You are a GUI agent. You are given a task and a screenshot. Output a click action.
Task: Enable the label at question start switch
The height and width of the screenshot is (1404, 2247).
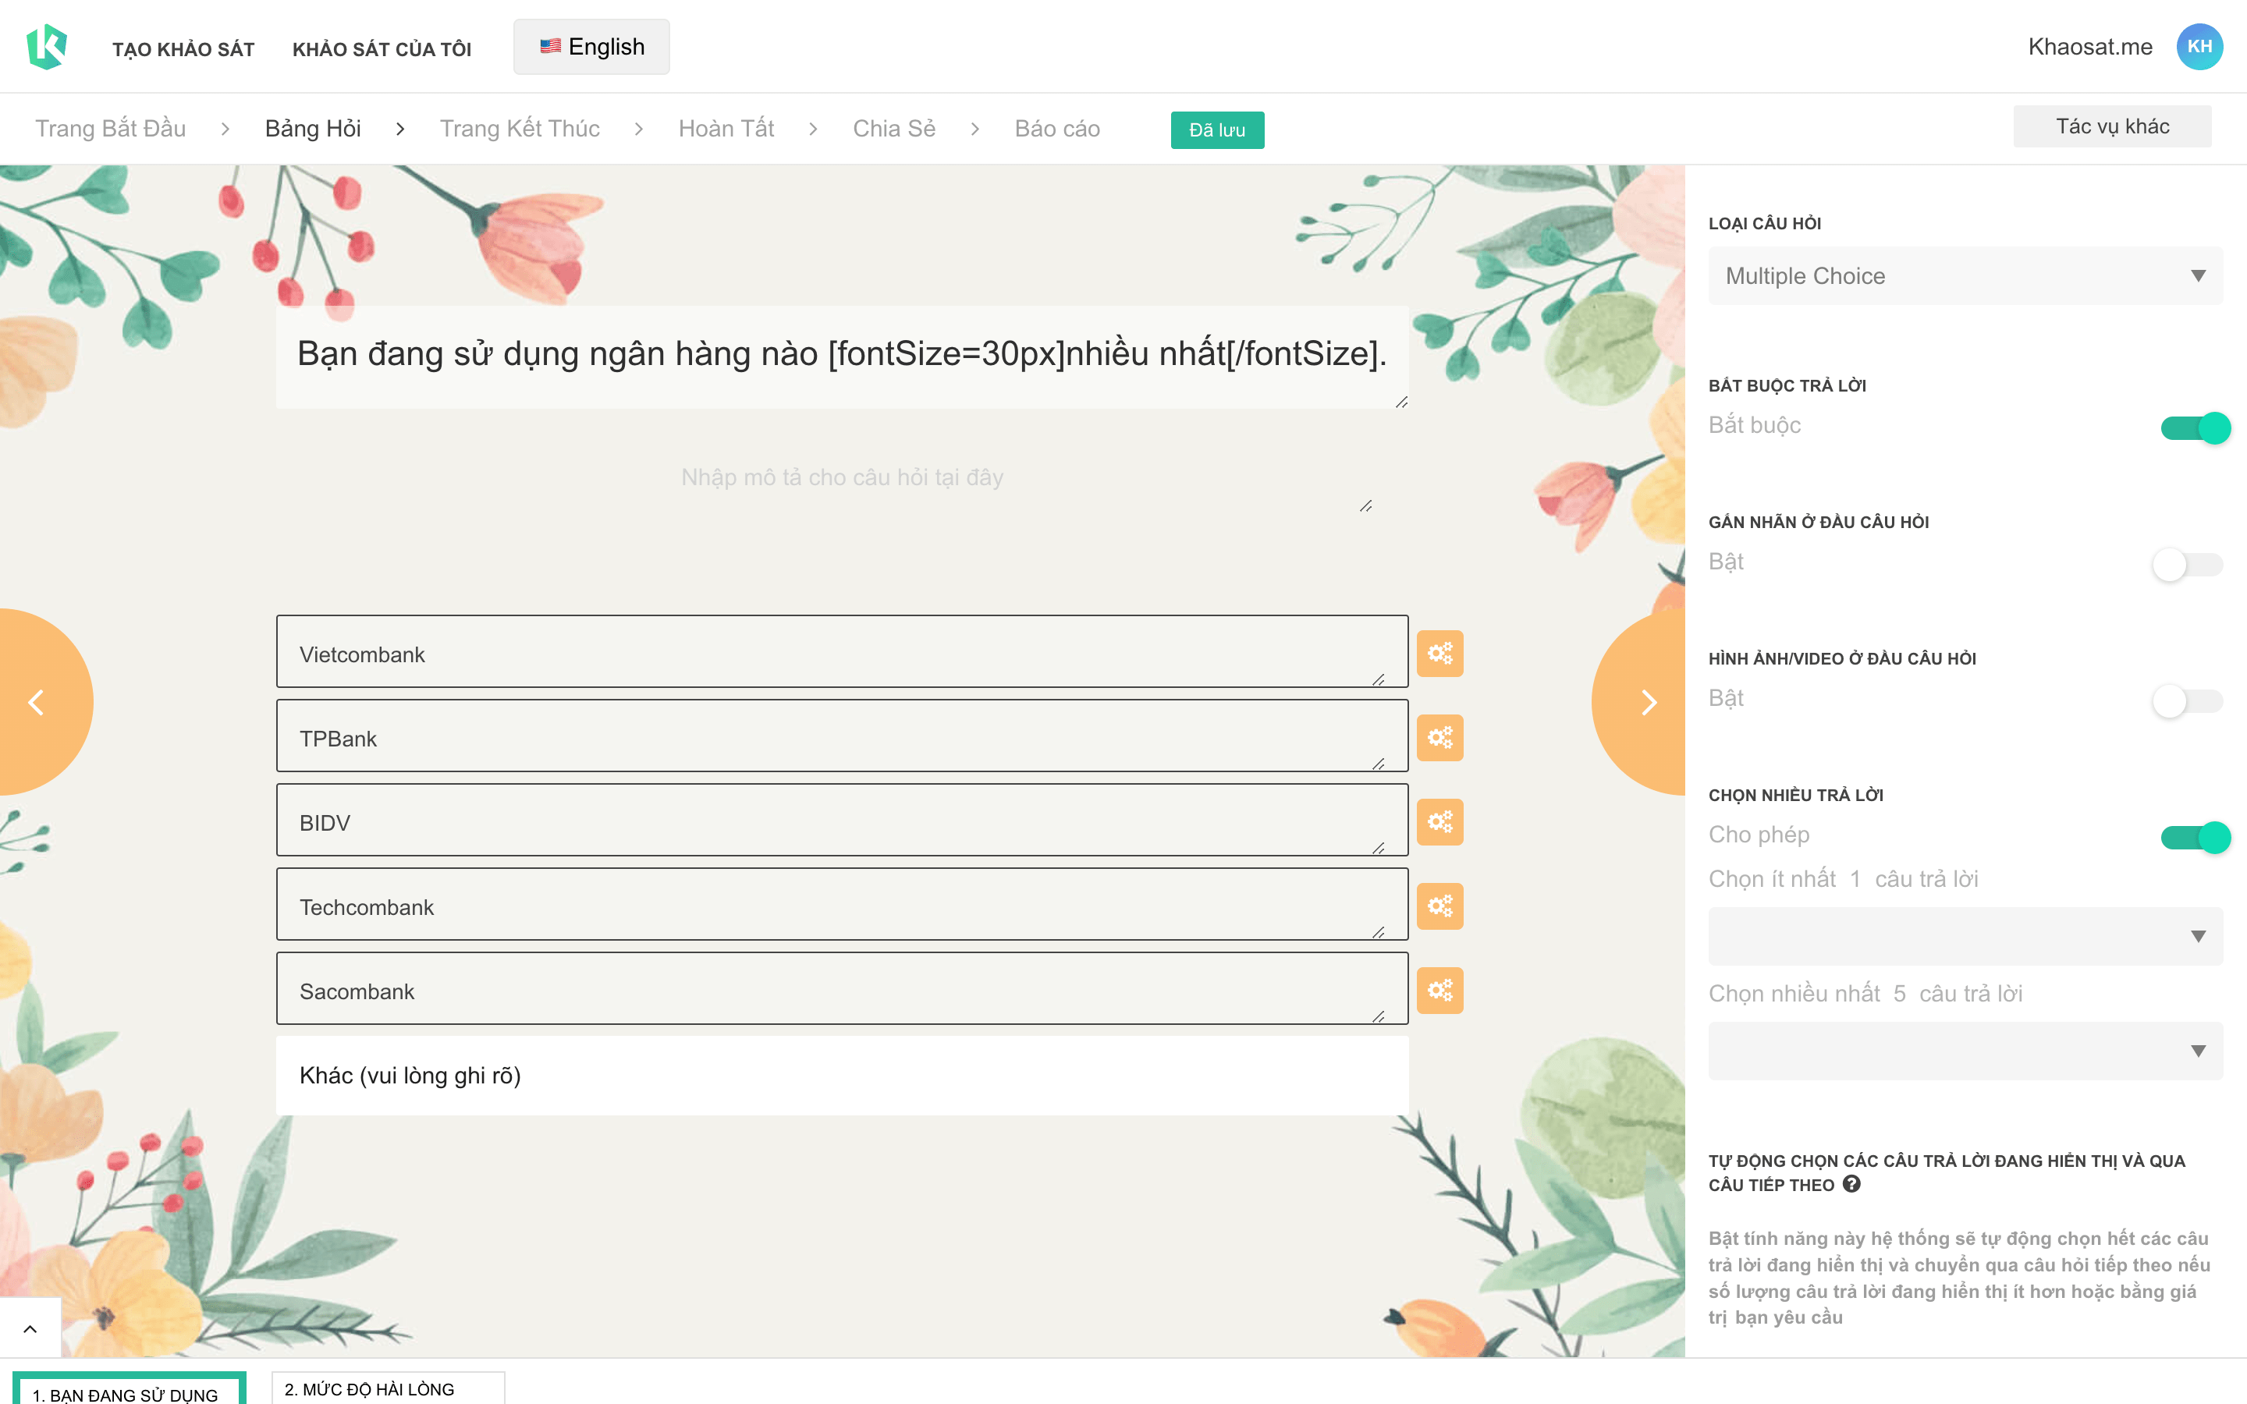tap(2188, 565)
